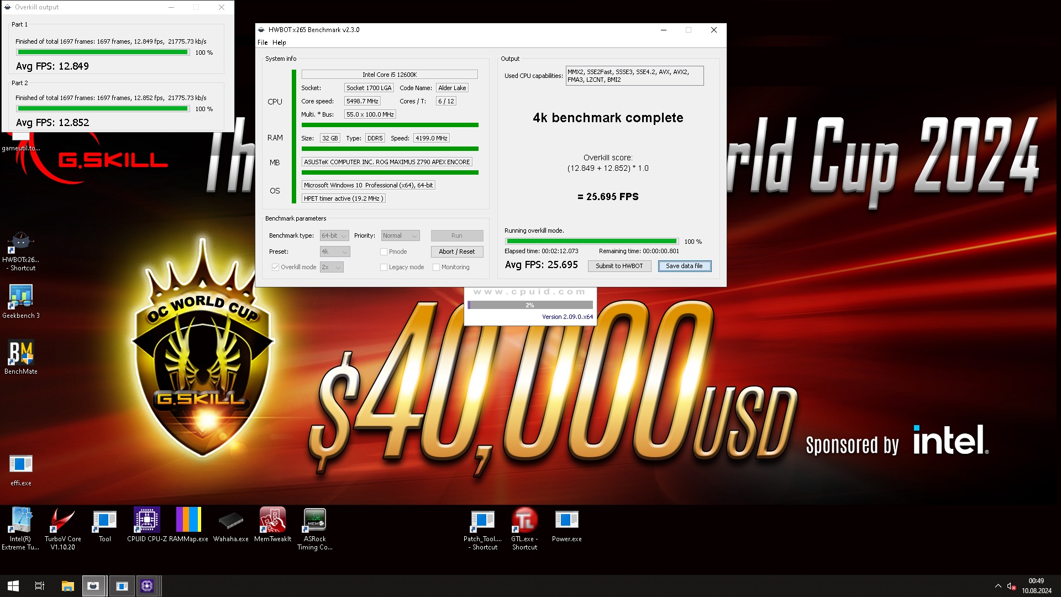Toggle the Monitoring checkbox
Viewport: 1061px width, 597px height.
tap(436, 267)
